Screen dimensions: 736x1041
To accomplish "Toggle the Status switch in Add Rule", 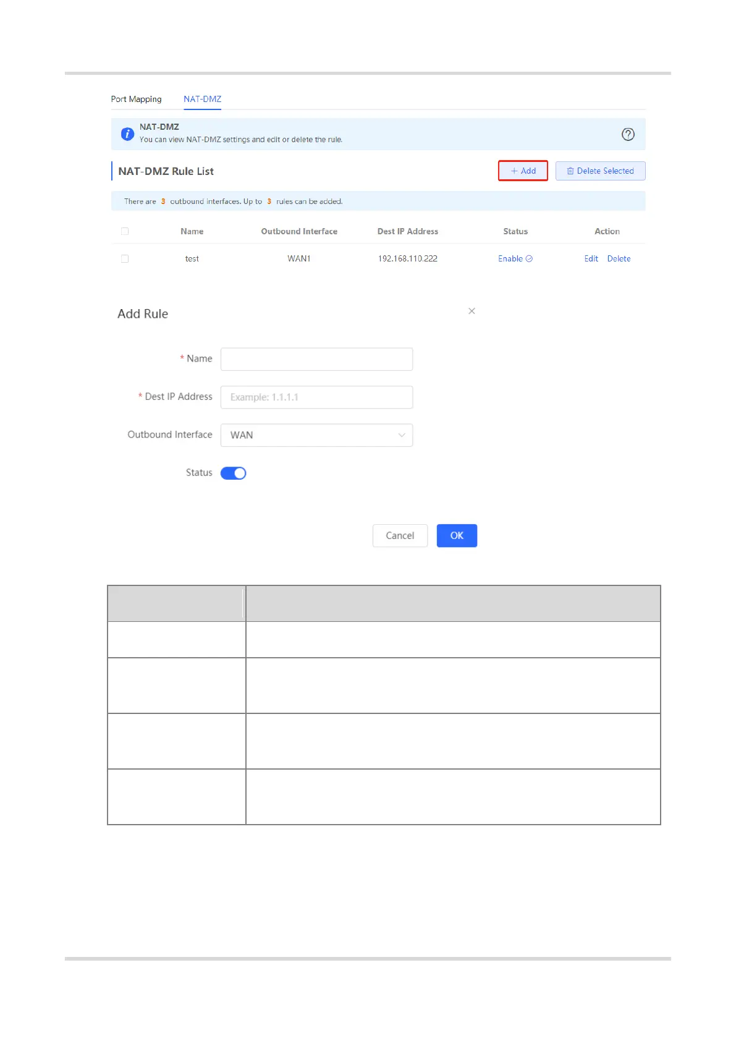I will click(234, 474).
